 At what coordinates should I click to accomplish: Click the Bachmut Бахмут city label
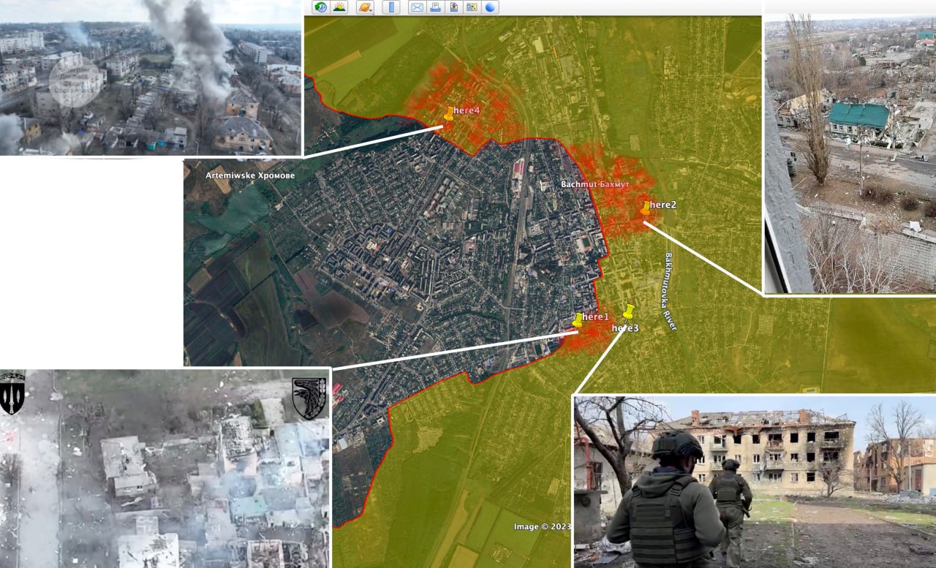tap(594, 185)
